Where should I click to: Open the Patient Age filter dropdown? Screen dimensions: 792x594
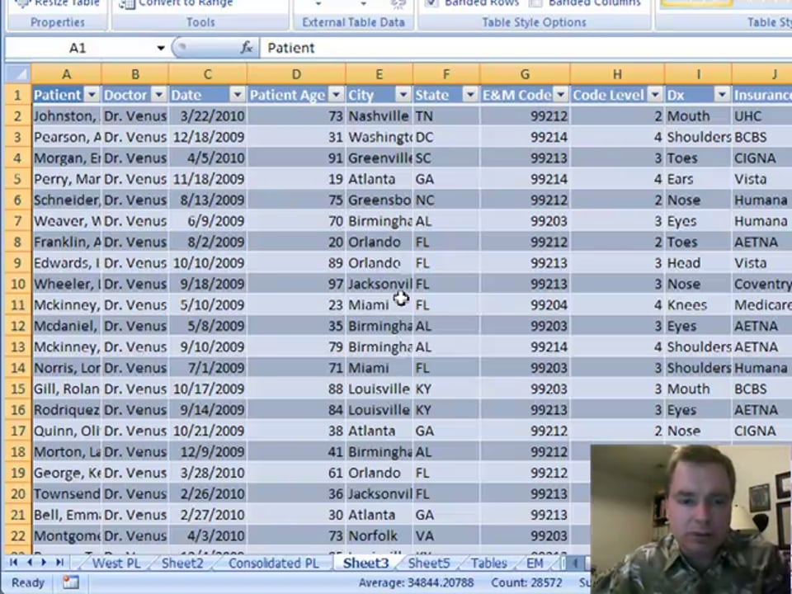click(337, 95)
